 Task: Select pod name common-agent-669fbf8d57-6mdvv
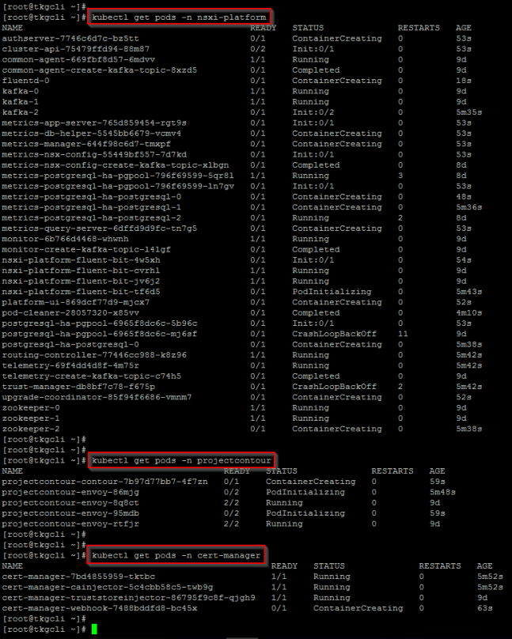[x=78, y=59]
